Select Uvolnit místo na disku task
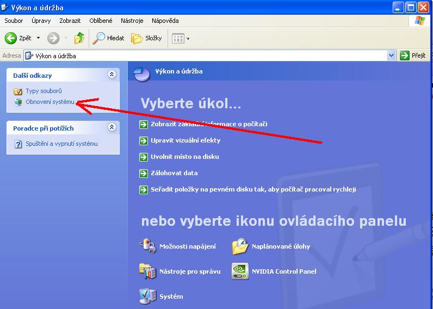433x309 pixels. pyautogui.click(x=185, y=157)
